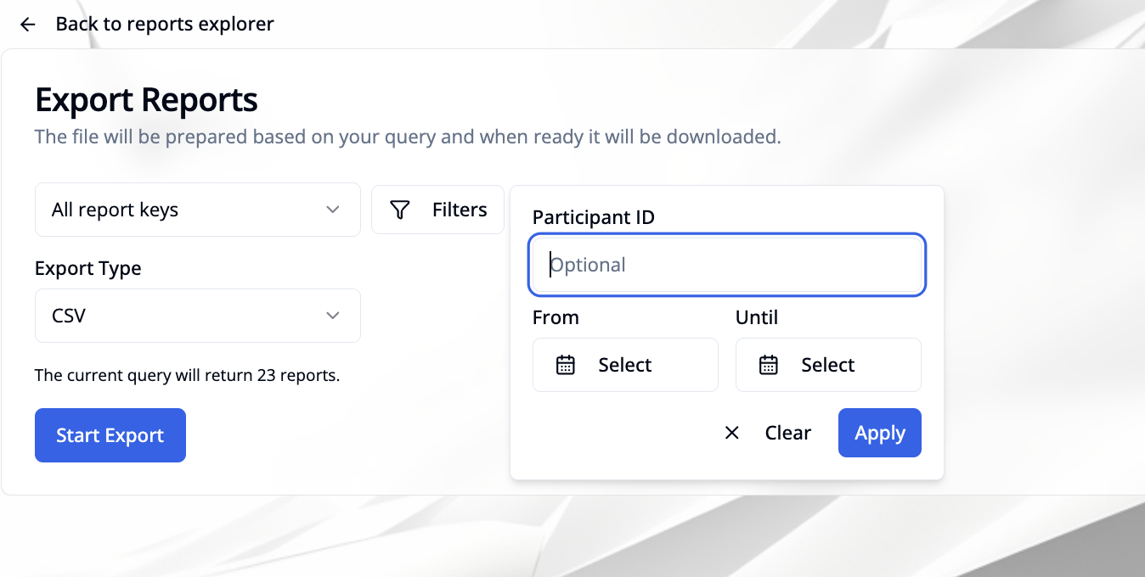Click the chevron on the CSV selector
The image size is (1145, 577).
(332, 315)
